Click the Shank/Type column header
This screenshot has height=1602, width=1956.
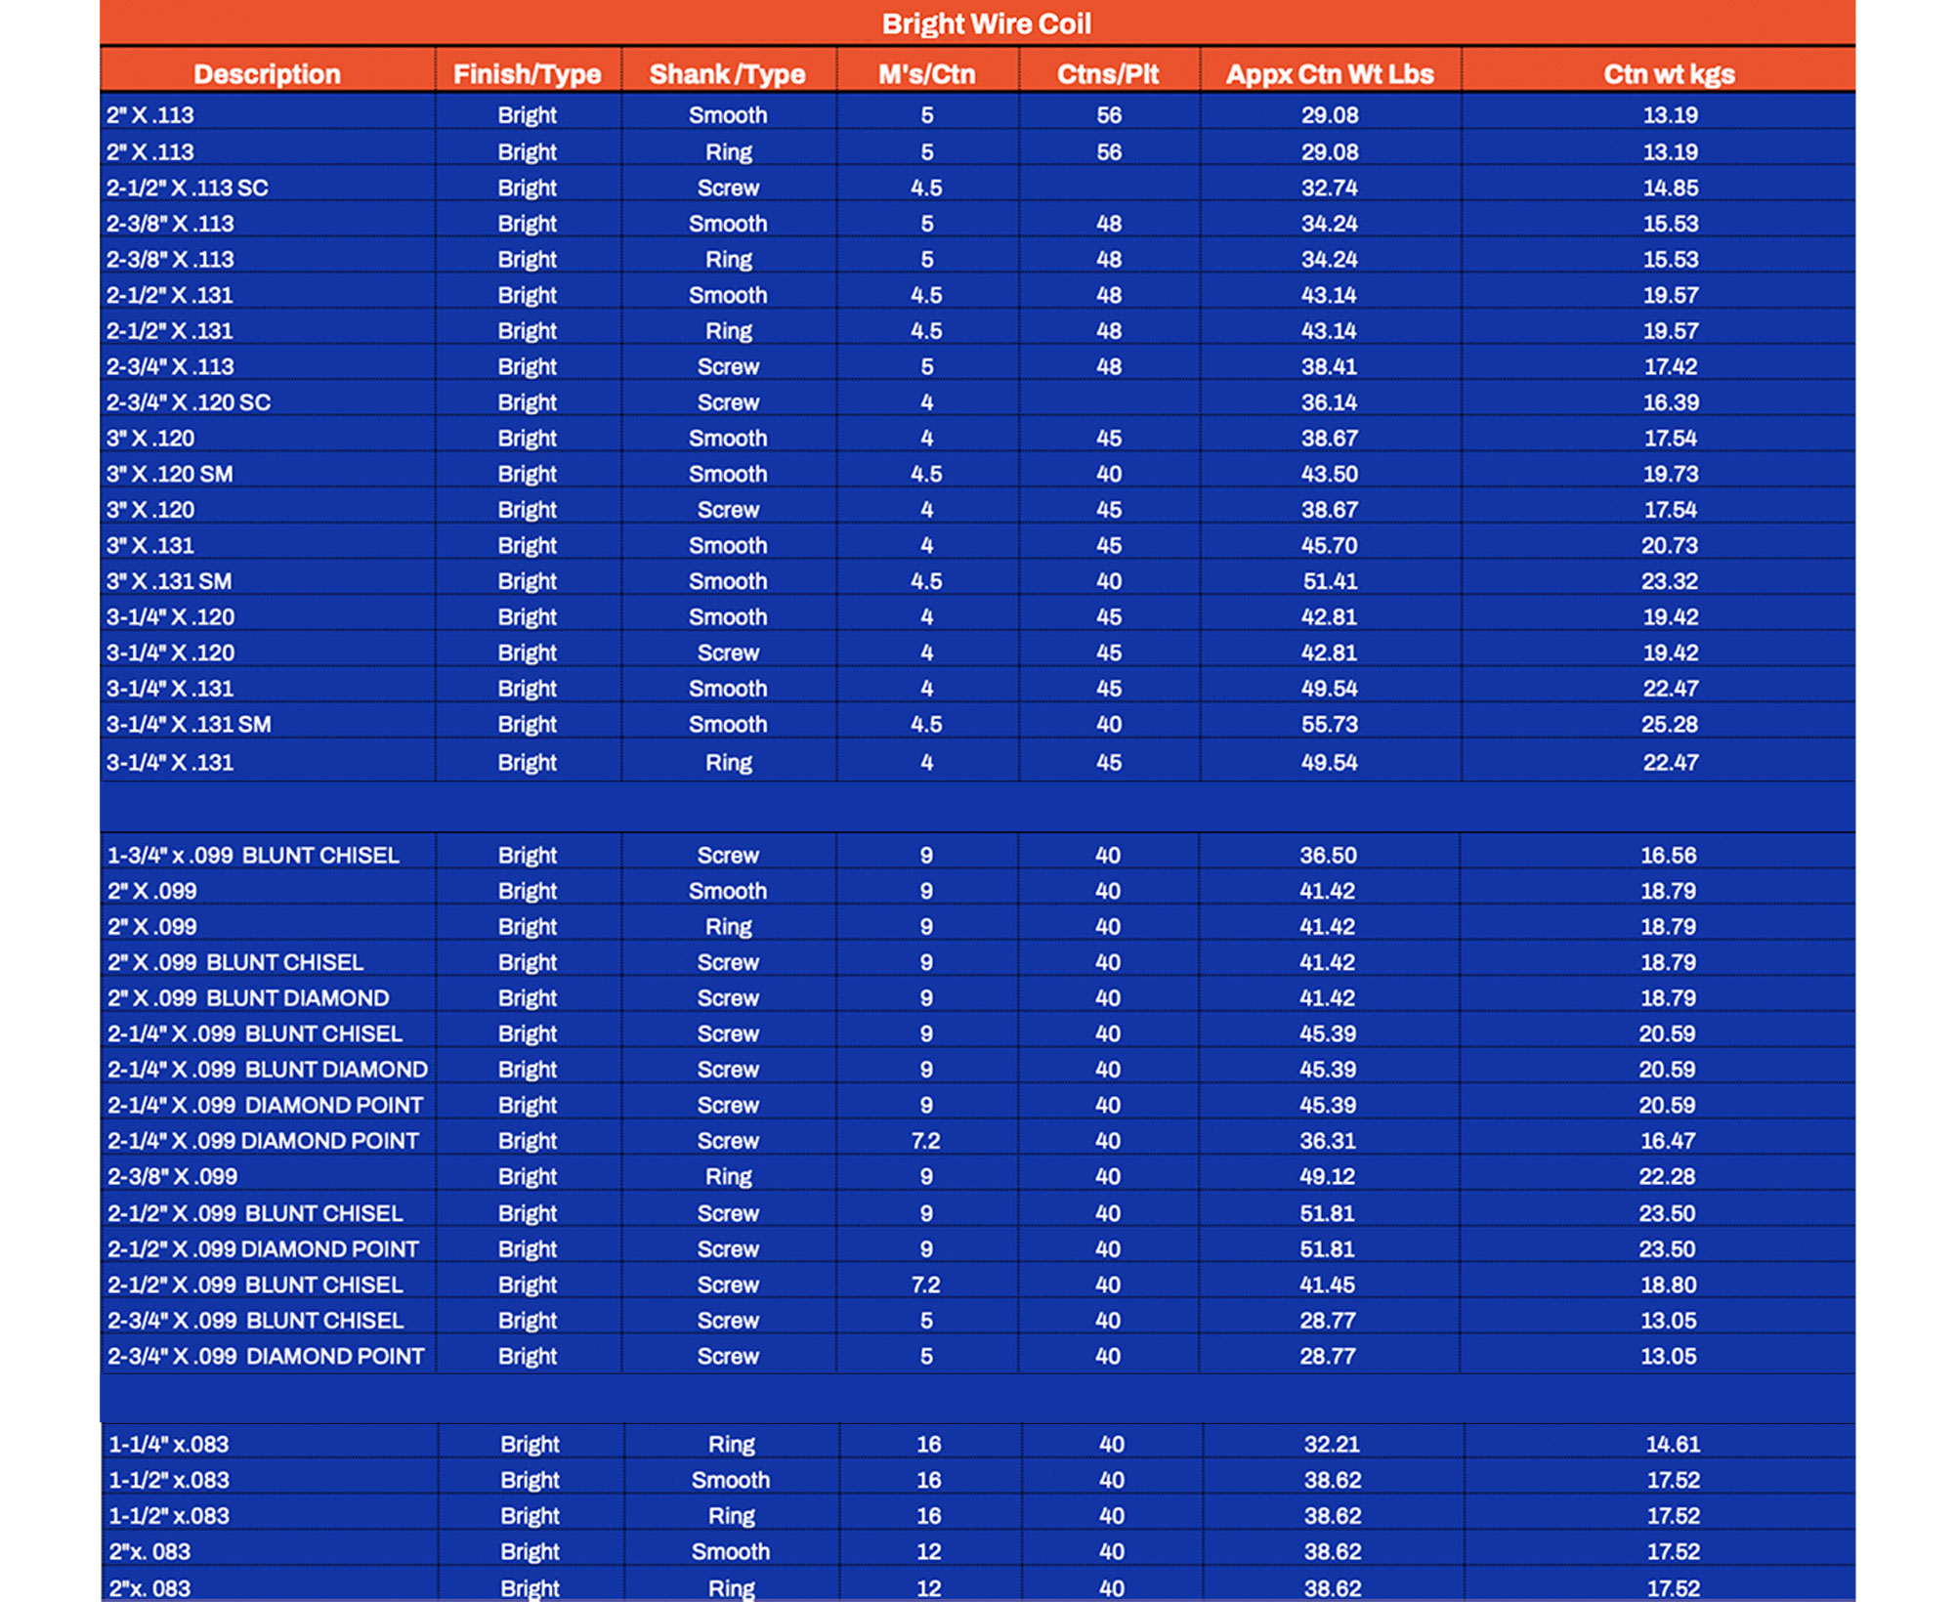coord(727,74)
